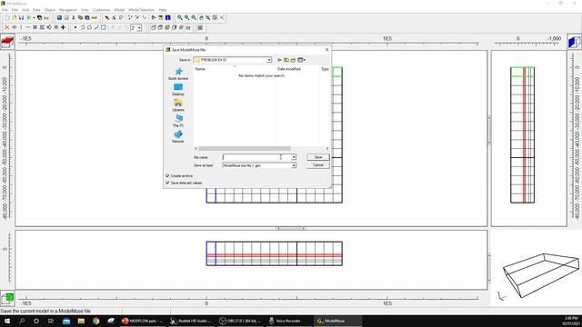
Task: Click the green Run model arrow icon
Action: pos(28,17)
